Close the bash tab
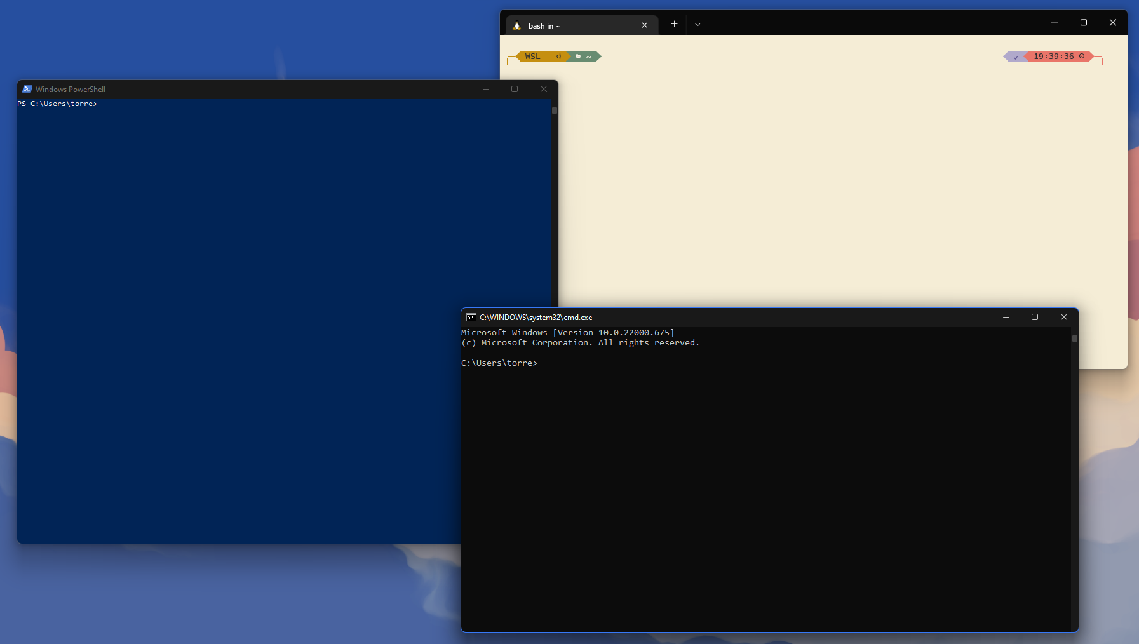The width and height of the screenshot is (1139, 644). click(x=644, y=25)
